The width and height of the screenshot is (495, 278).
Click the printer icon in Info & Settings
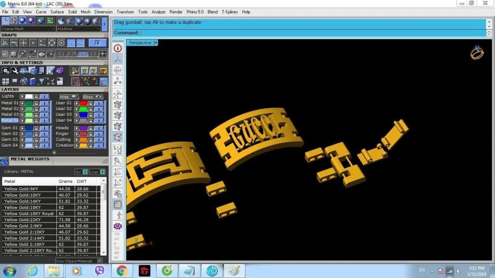[24, 70]
